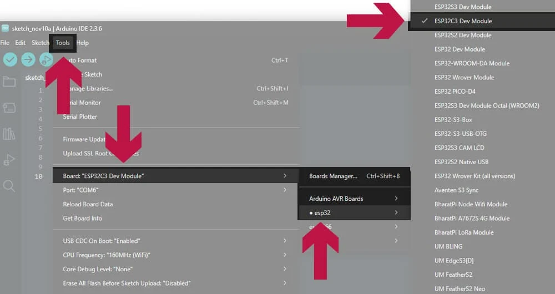Open the Sketch menu
Image resolution: width=555 pixels, height=294 pixels.
[41, 43]
